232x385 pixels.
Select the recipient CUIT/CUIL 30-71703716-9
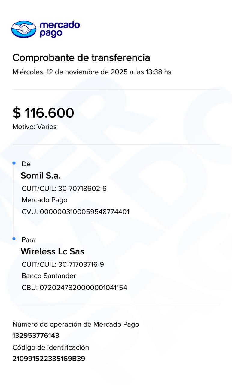81,265
